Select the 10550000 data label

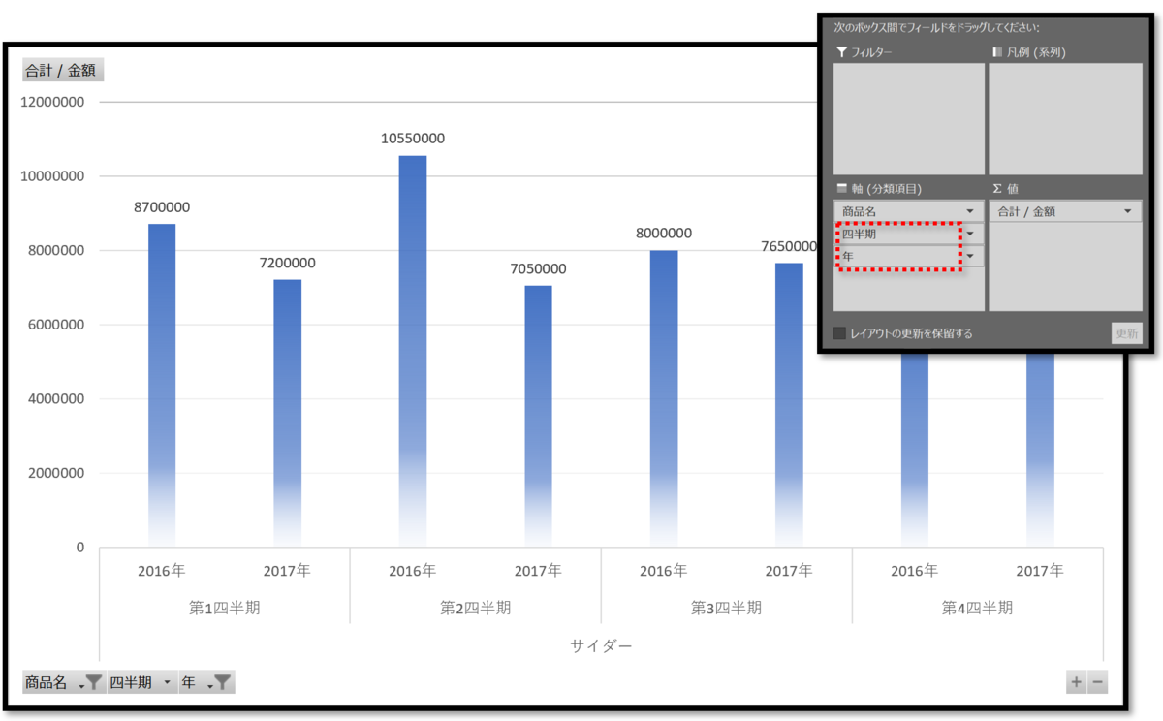pyautogui.click(x=413, y=139)
